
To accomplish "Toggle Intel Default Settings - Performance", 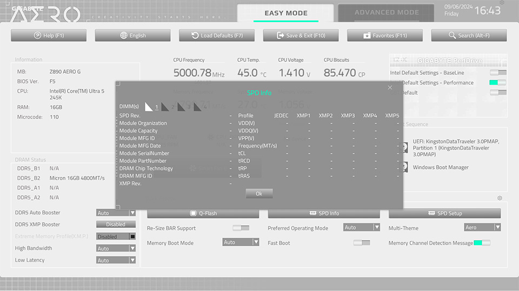I will pyautogui.click(x=498, y=82).
